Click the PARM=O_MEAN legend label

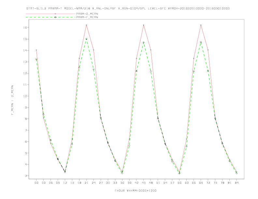[87, 14]
